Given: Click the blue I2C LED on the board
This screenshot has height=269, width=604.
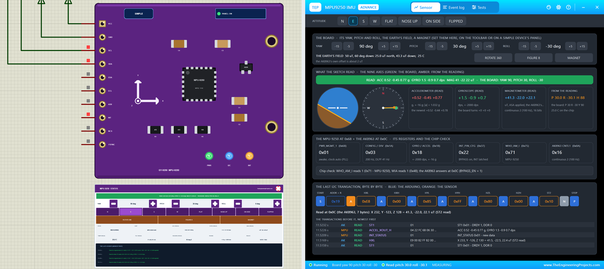Looking at the screenshot, I should [229, 156].
